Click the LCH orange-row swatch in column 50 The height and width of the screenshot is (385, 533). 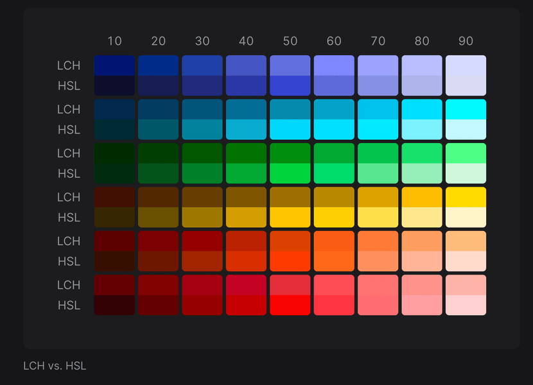pos(290,241)
